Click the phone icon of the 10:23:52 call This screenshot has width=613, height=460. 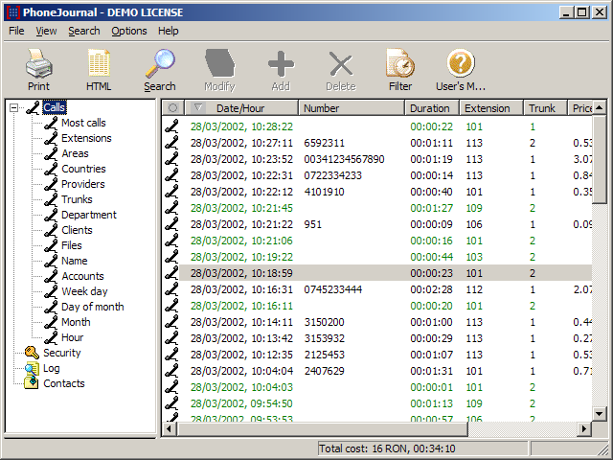[x=171, y=159]
